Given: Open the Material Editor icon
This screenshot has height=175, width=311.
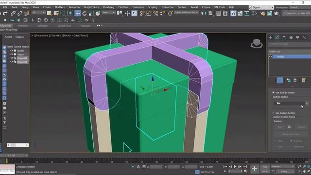Looking at the screenshot, I should click(255, 13).
